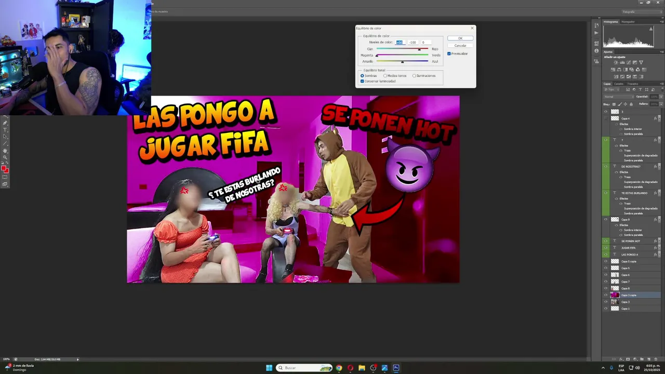The width and height of the screenshot is (665, 374).
Task: Open the Actions panel play icon
Action: tap(596, 33)
